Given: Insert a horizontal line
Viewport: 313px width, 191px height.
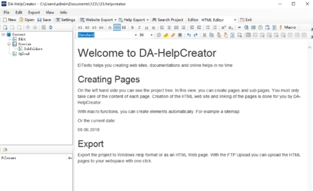Looking at the screenshot, I should click(x=239, y=28).
